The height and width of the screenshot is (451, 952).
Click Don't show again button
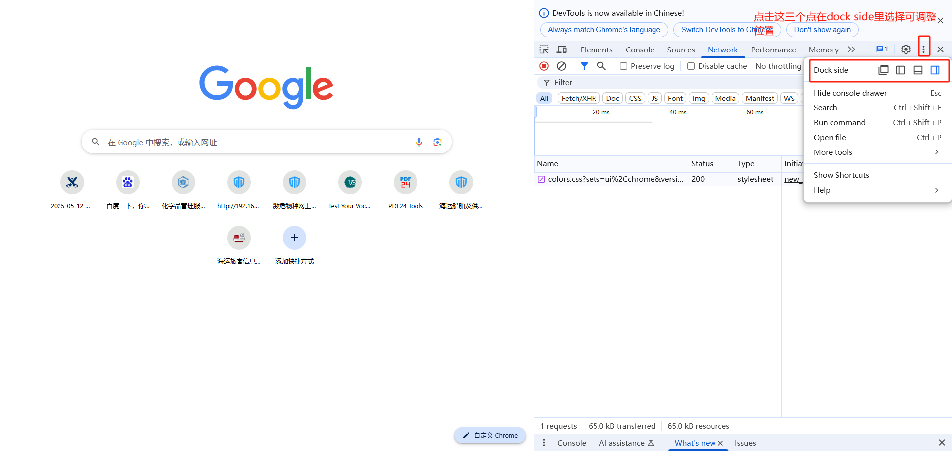[822, 30]
